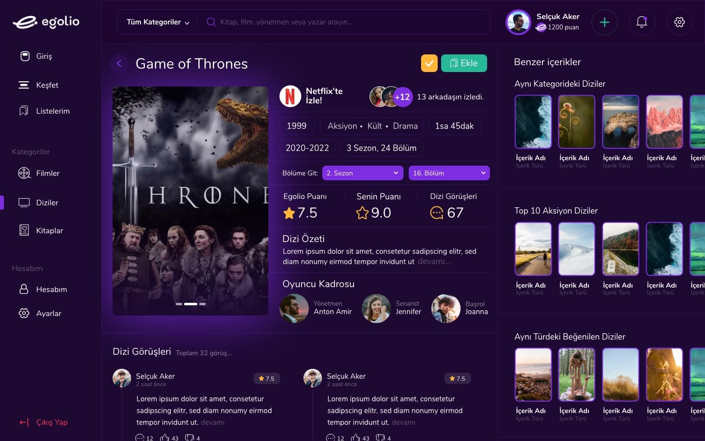
Task: Click the active poster carousel indicator
Action: 191,304
